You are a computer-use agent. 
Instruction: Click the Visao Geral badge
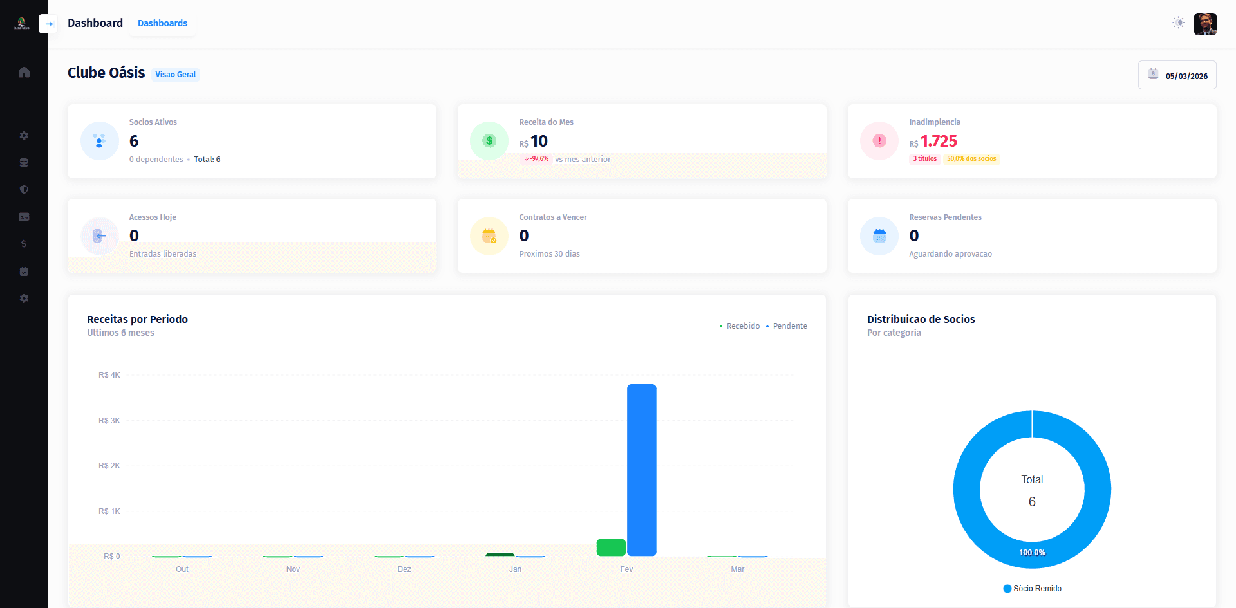(175, 75)
